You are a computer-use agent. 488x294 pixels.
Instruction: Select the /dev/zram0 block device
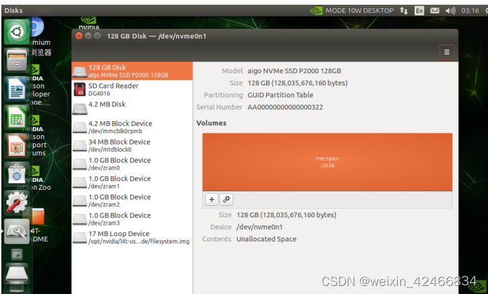132,163
